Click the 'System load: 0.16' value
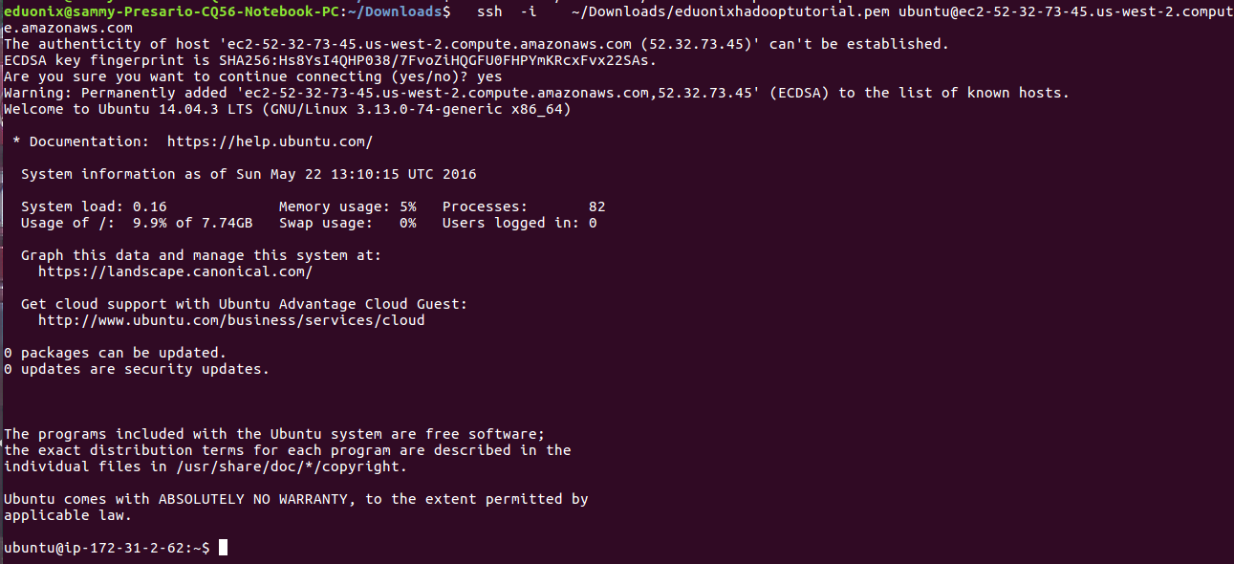The width and height of the screenshot is (1234, 564). [x=94, y=206]
